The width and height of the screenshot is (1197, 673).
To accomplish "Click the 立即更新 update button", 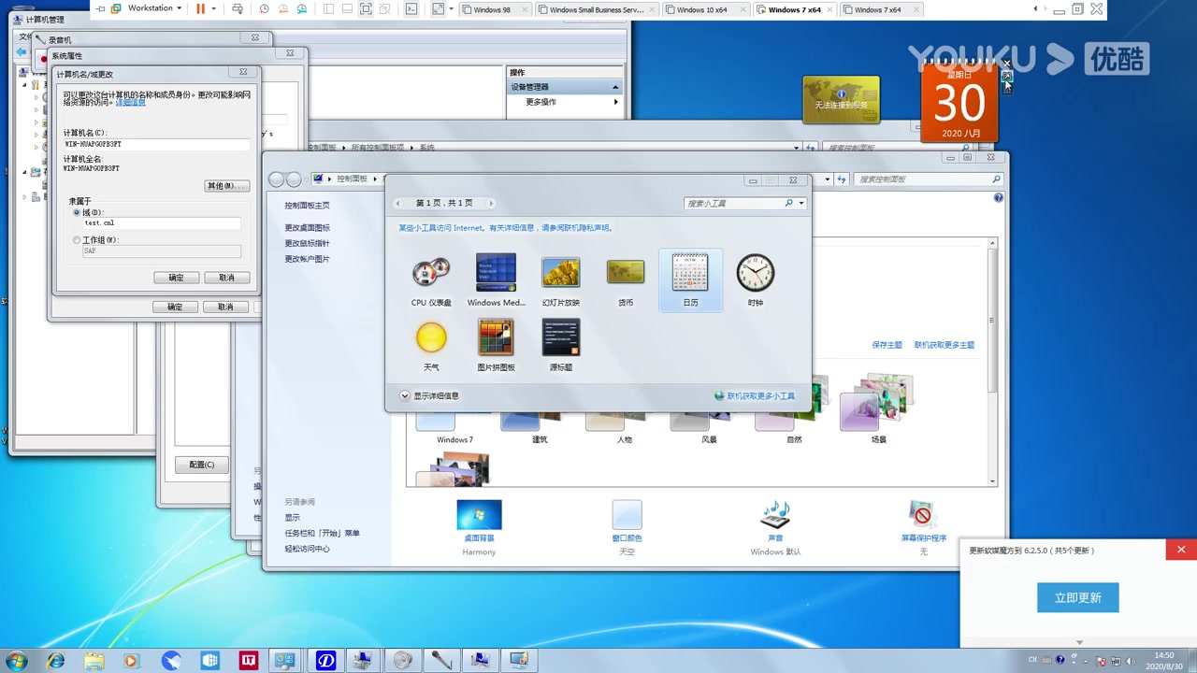I will click(x=1077, y=597).
